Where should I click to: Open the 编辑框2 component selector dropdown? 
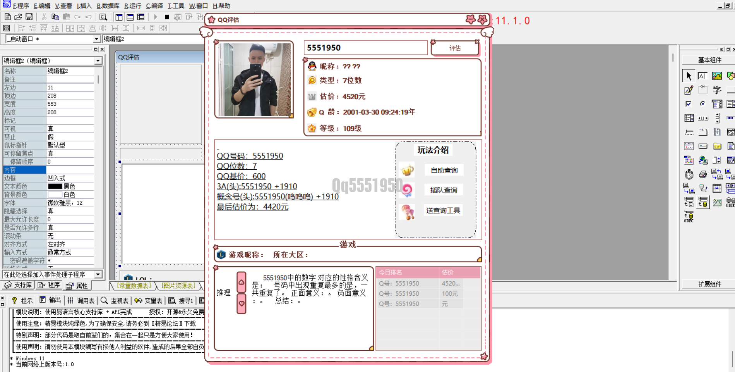pos(98,61)
